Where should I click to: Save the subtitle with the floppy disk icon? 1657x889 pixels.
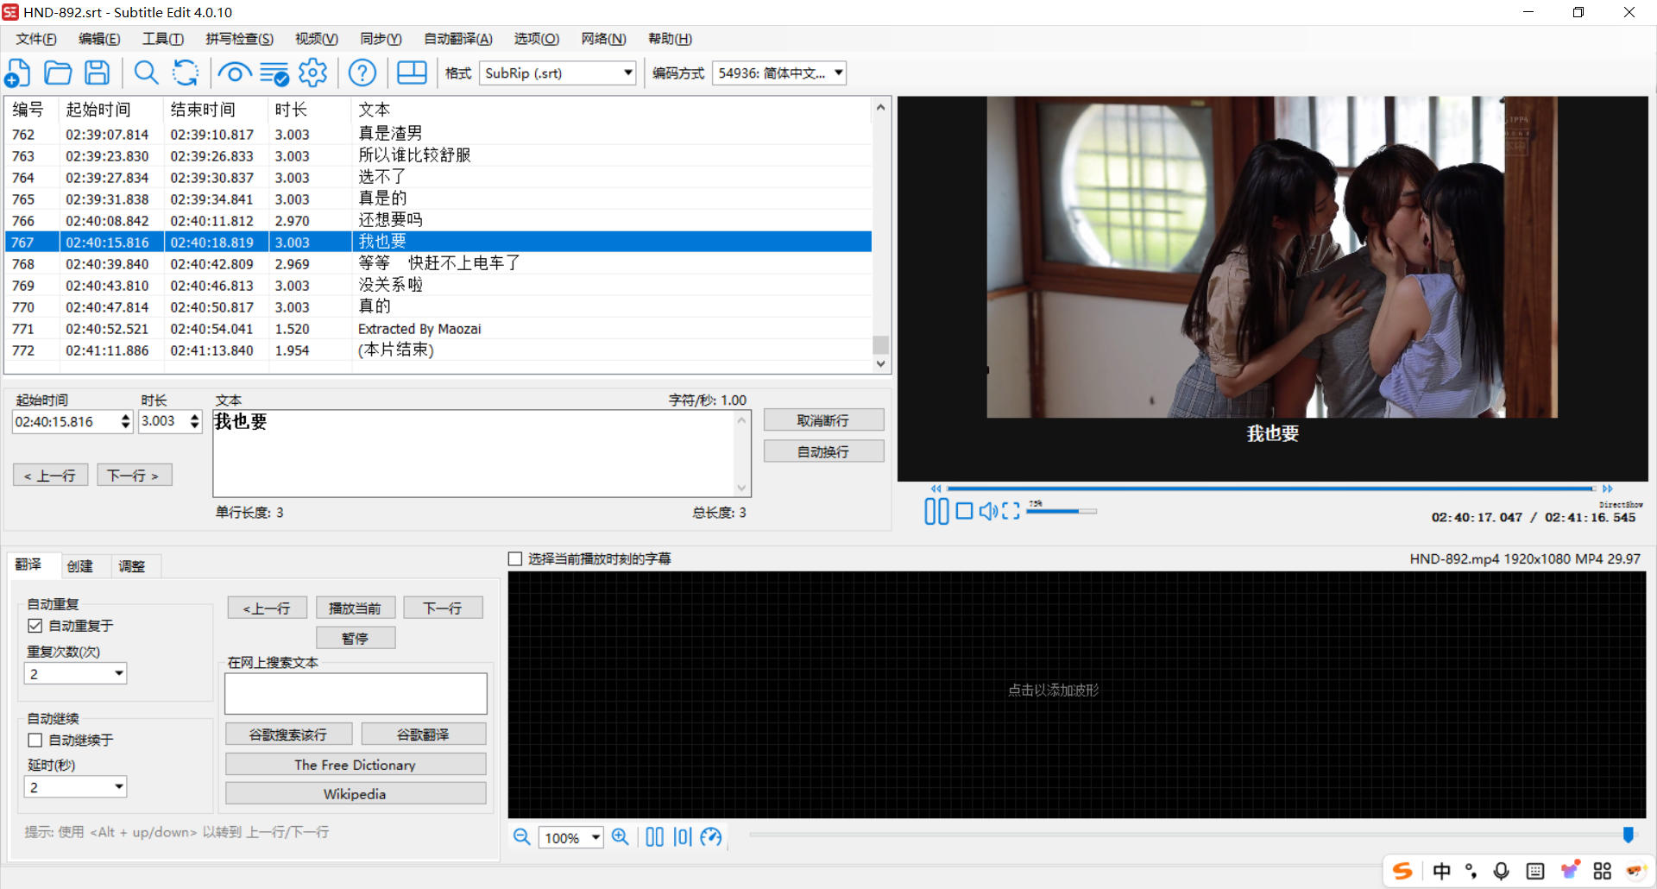tap(97, 73)
